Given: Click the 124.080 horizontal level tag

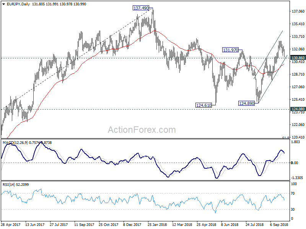Looking at the screenshot, I should 298,109.
